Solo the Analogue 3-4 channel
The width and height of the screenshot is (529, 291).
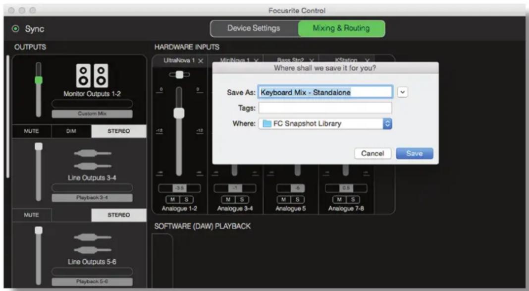[x=242, y=199]
